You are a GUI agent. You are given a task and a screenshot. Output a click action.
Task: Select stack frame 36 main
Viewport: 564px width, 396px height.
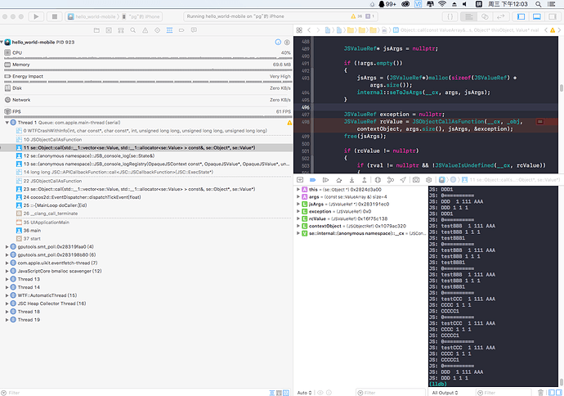(33, 230)
